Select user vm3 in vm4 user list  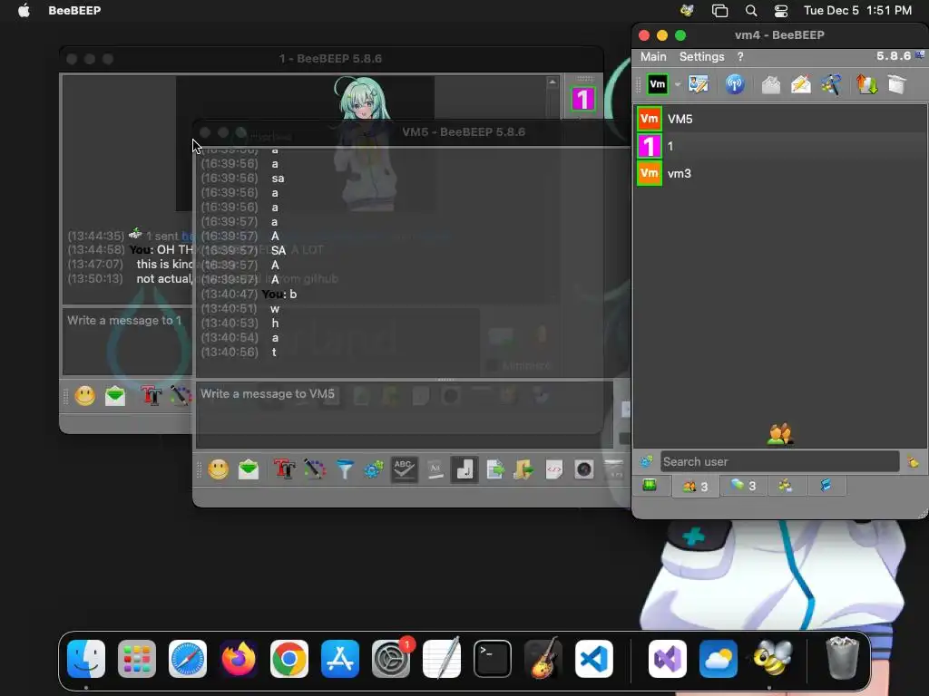[781, 173]
